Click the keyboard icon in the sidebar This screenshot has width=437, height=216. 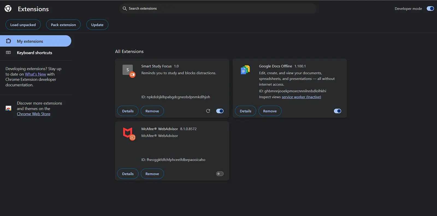[8, 53]
